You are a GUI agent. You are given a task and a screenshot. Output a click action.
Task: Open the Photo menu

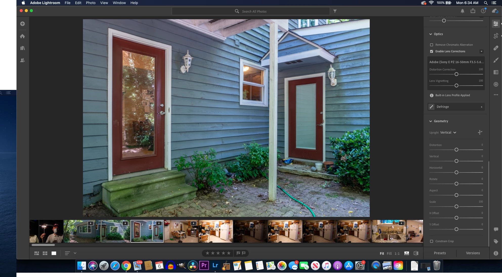(91, 3)
